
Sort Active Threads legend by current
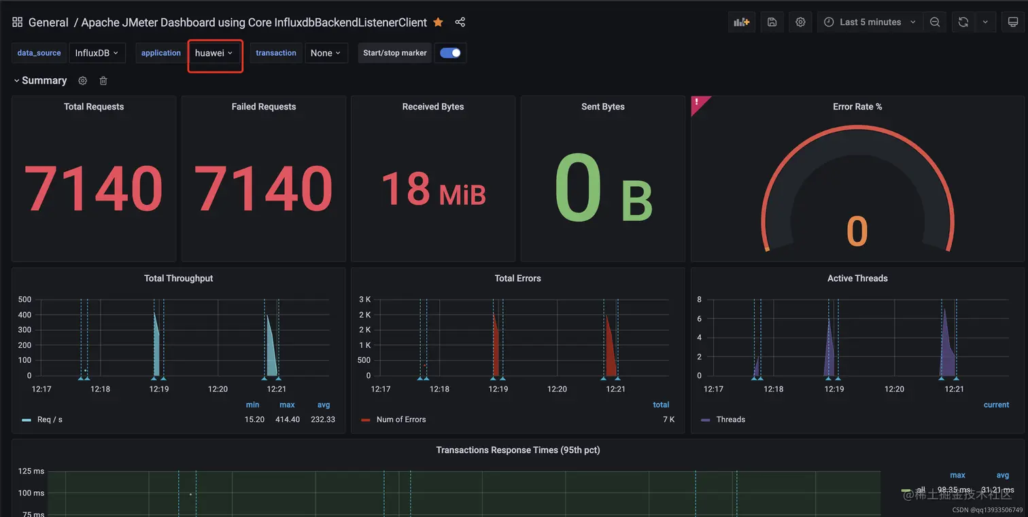pyautogui.click(x=997, y=405)
